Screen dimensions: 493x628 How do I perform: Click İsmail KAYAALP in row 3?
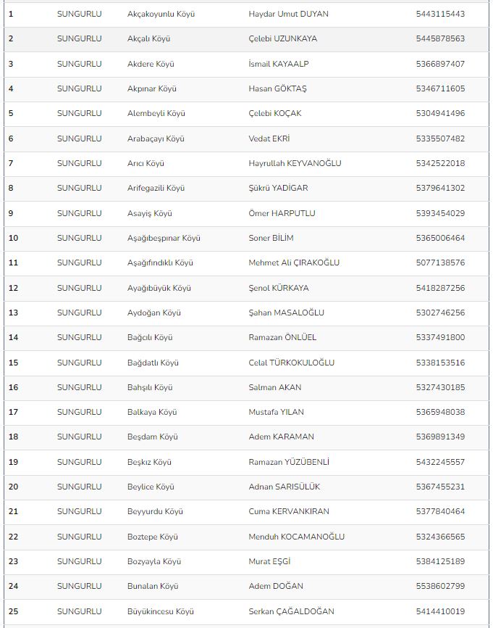tap(278, 64)
